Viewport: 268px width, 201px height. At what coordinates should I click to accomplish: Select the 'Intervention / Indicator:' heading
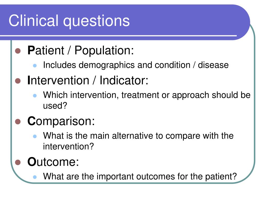(x=88, y=80)
